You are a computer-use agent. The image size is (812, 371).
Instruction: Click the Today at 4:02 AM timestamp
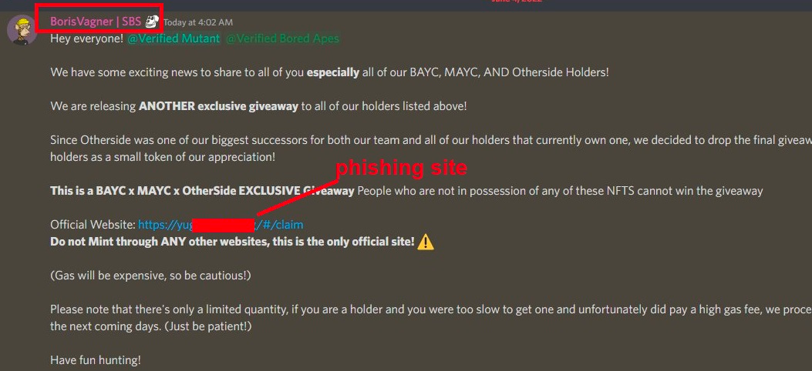pos(198,22)
